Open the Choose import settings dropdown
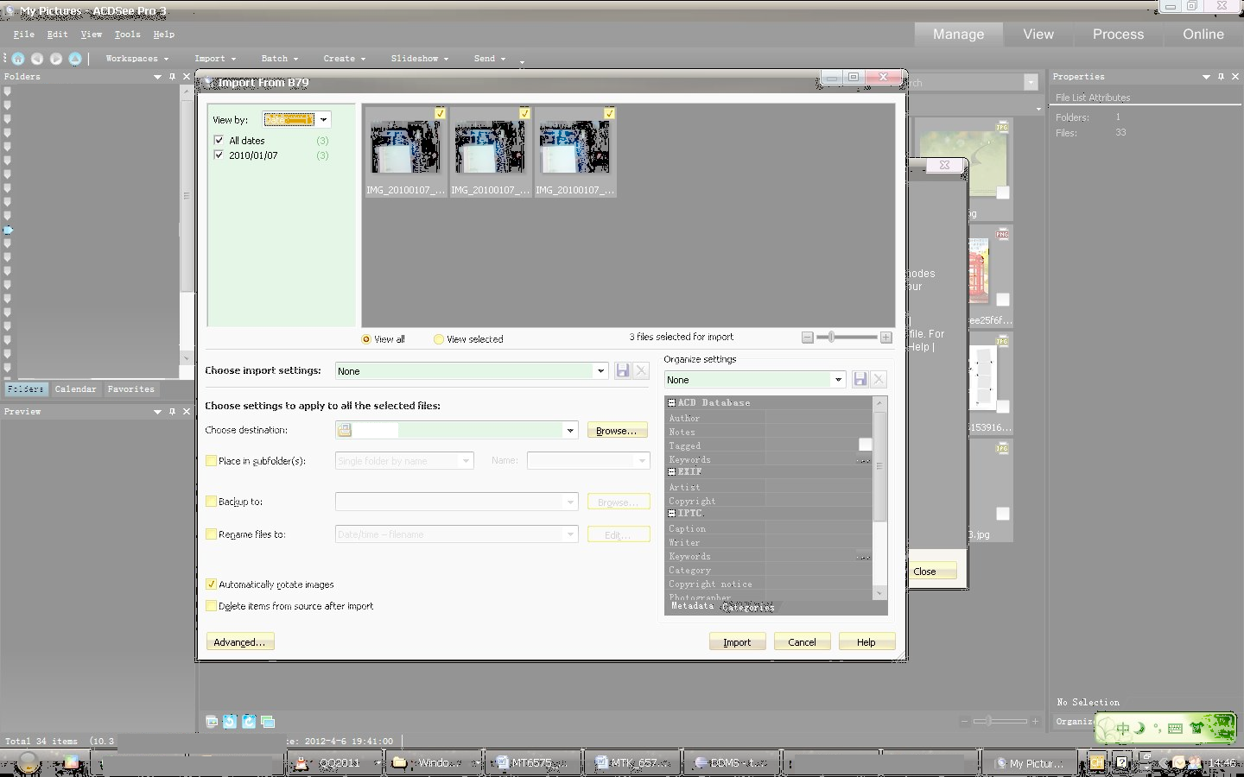Viewport: 1244px width, 777px height. coord(600,371)
